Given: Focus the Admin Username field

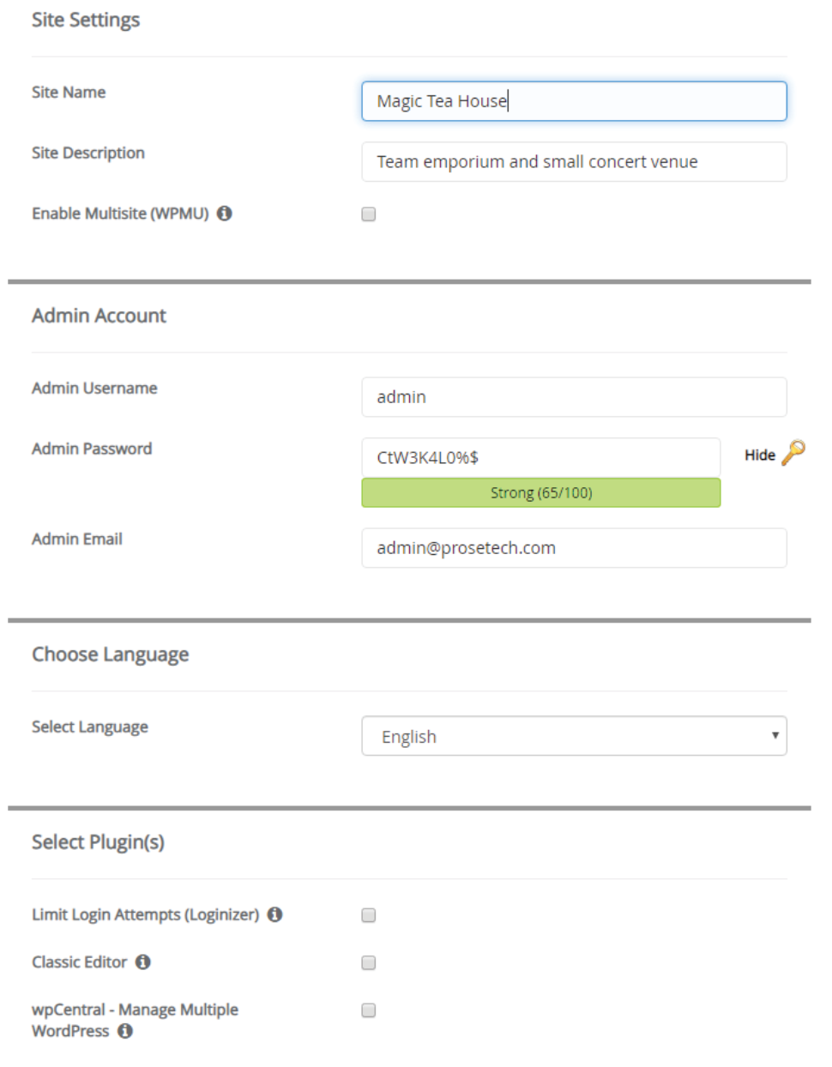Looking at the screenshot, I should pyautogui.click(x=573, y=397).
